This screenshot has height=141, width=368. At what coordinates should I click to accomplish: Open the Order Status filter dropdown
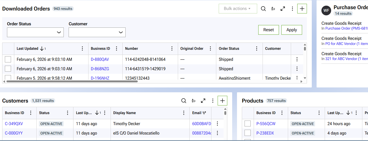pos(35,32)
